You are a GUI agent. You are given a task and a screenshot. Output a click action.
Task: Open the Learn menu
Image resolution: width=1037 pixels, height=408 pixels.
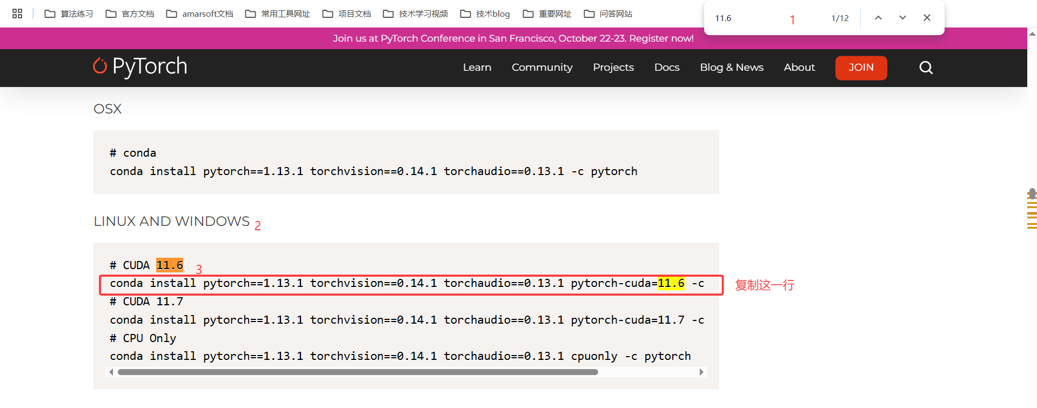[x=477, y=68]
